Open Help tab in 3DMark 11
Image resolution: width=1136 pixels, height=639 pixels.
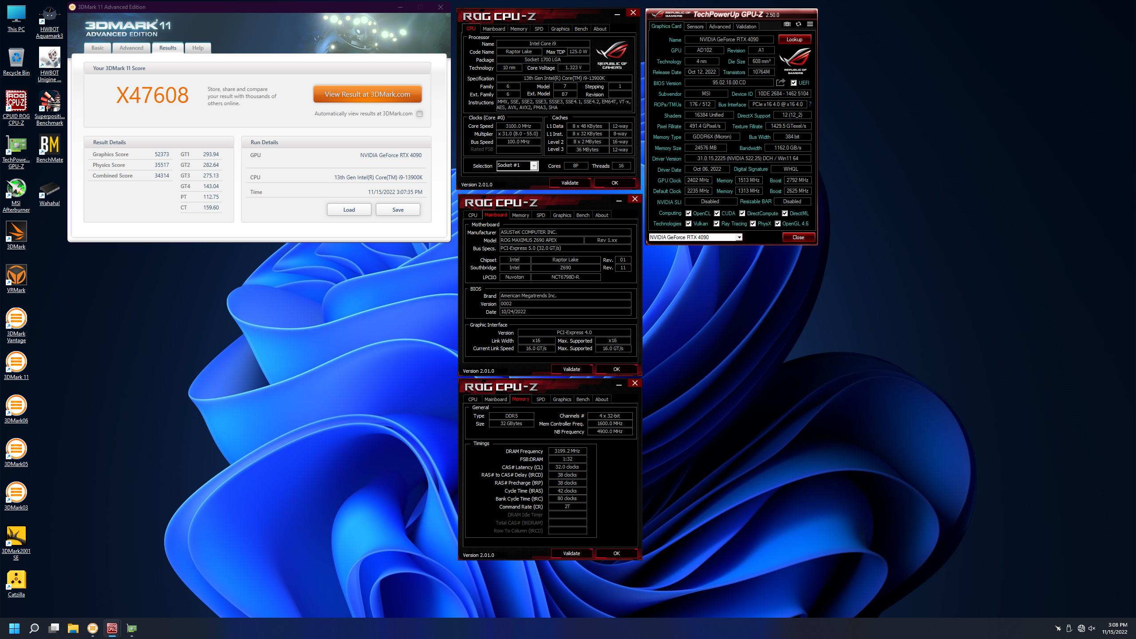[198, 48]
